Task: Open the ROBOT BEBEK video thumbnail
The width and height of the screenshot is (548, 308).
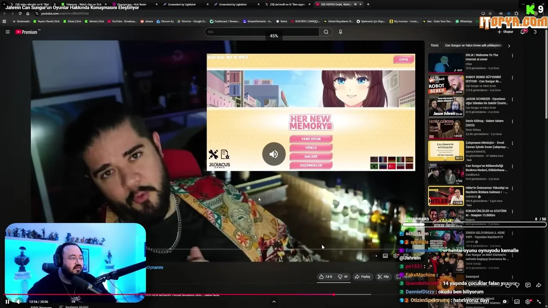Action: click(x=446, y=85)
